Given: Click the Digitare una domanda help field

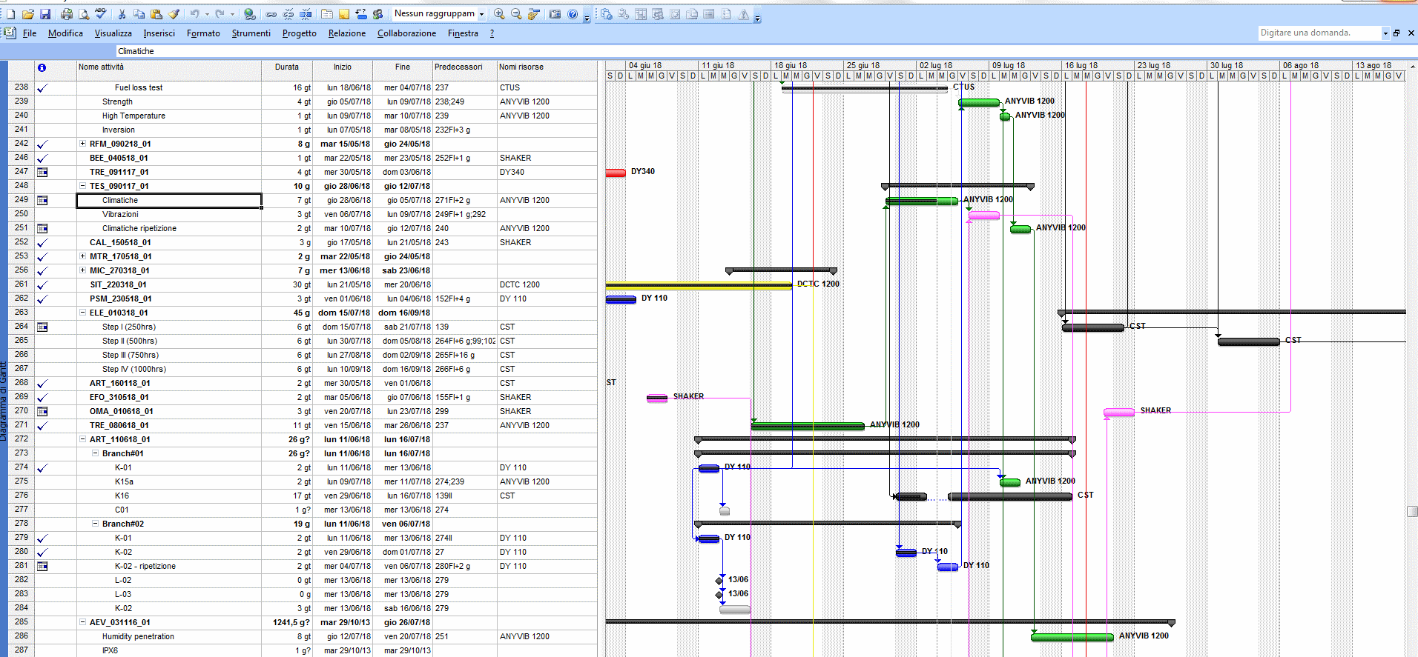Looking at the screenshot, I should click(x=1319, y=33).
